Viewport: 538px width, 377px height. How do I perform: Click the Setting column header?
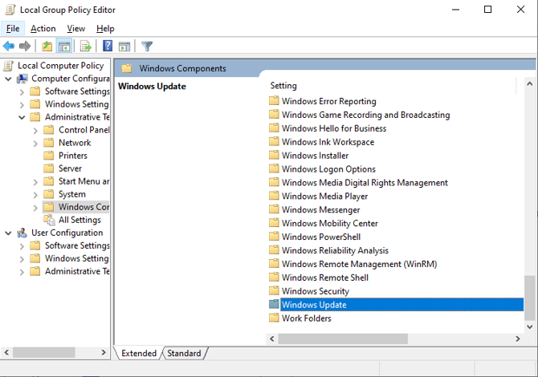283,86
